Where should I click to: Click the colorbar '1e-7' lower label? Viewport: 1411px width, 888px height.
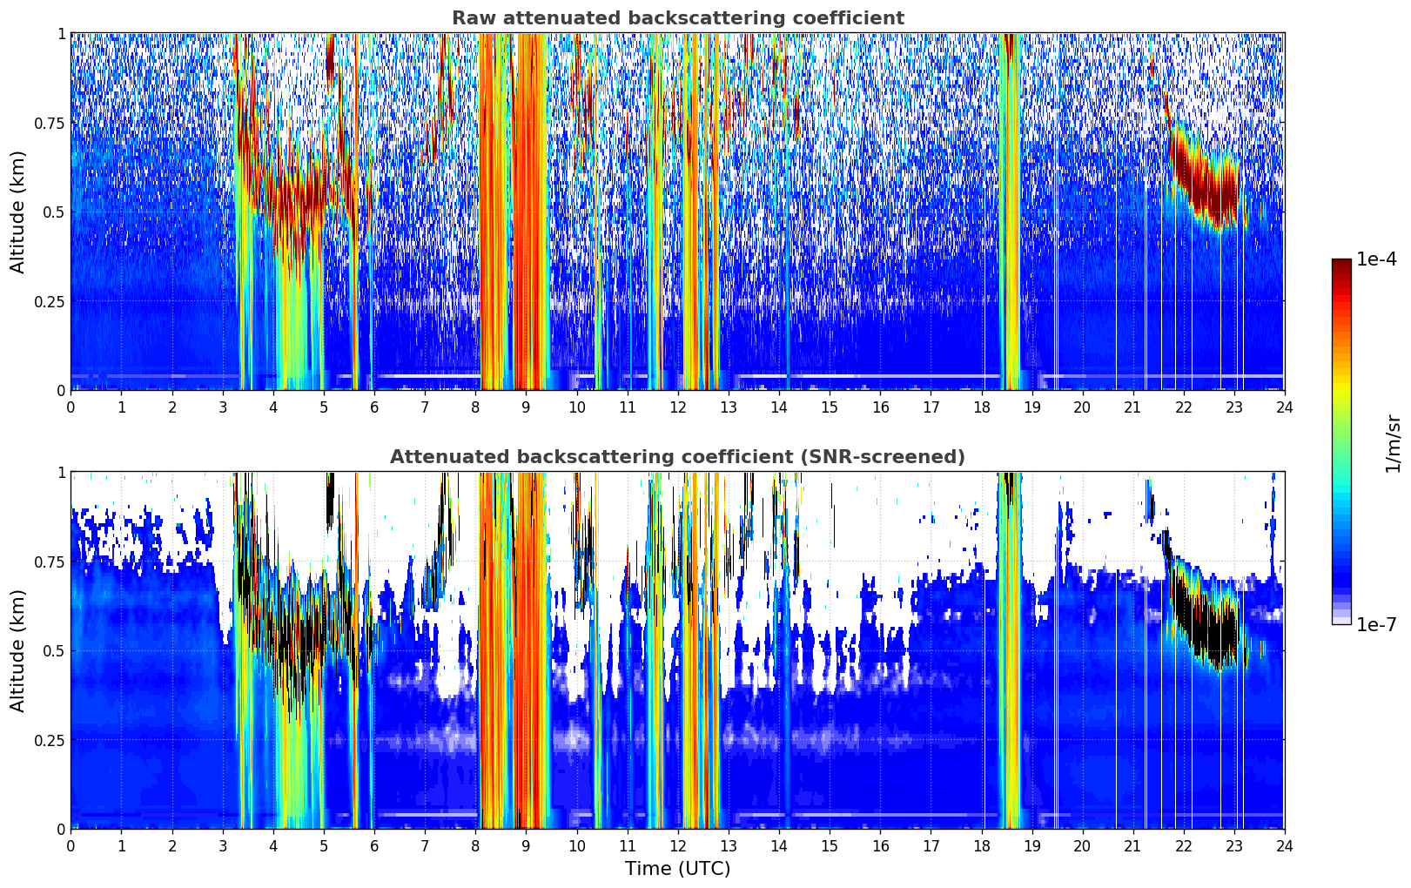tap(1377, 625)
